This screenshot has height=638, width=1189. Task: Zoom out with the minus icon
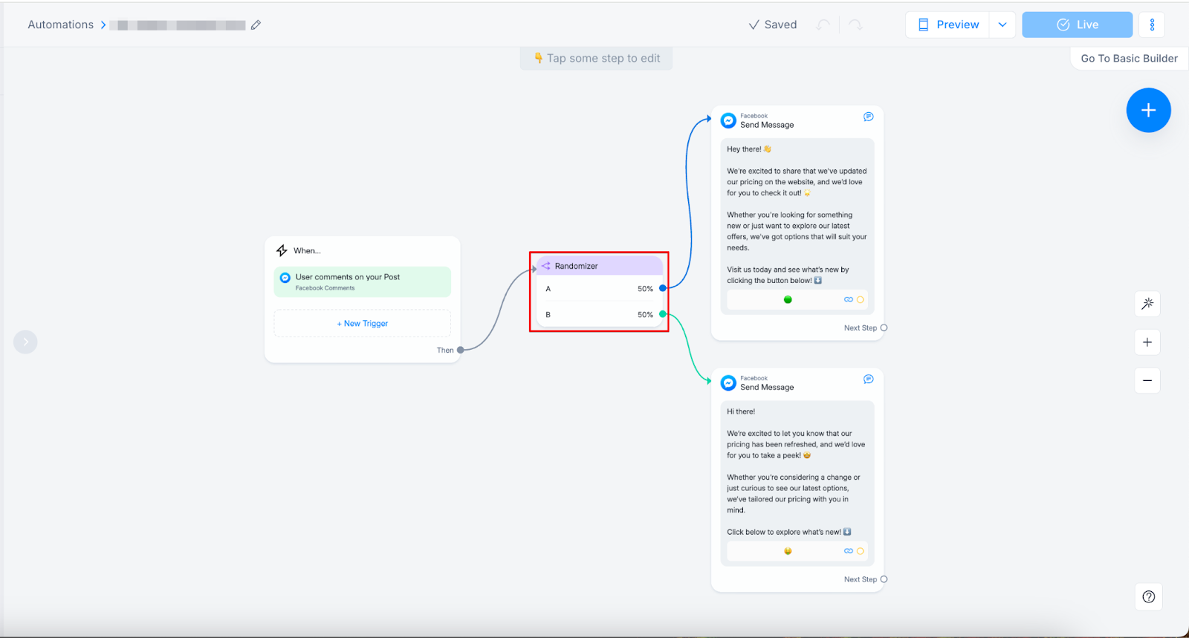click(x=1147, y=381)
